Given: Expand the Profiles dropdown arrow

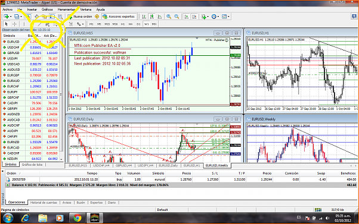Looking at the screenshot, I should pos(21,17).
